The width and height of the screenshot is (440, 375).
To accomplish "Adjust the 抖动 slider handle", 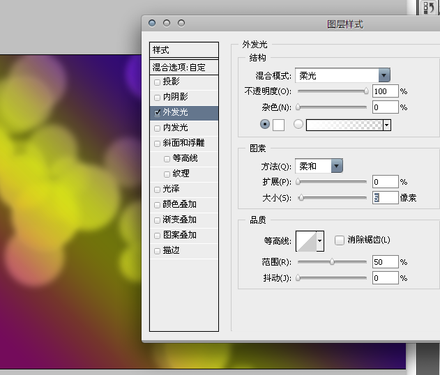I will point(298,277).
